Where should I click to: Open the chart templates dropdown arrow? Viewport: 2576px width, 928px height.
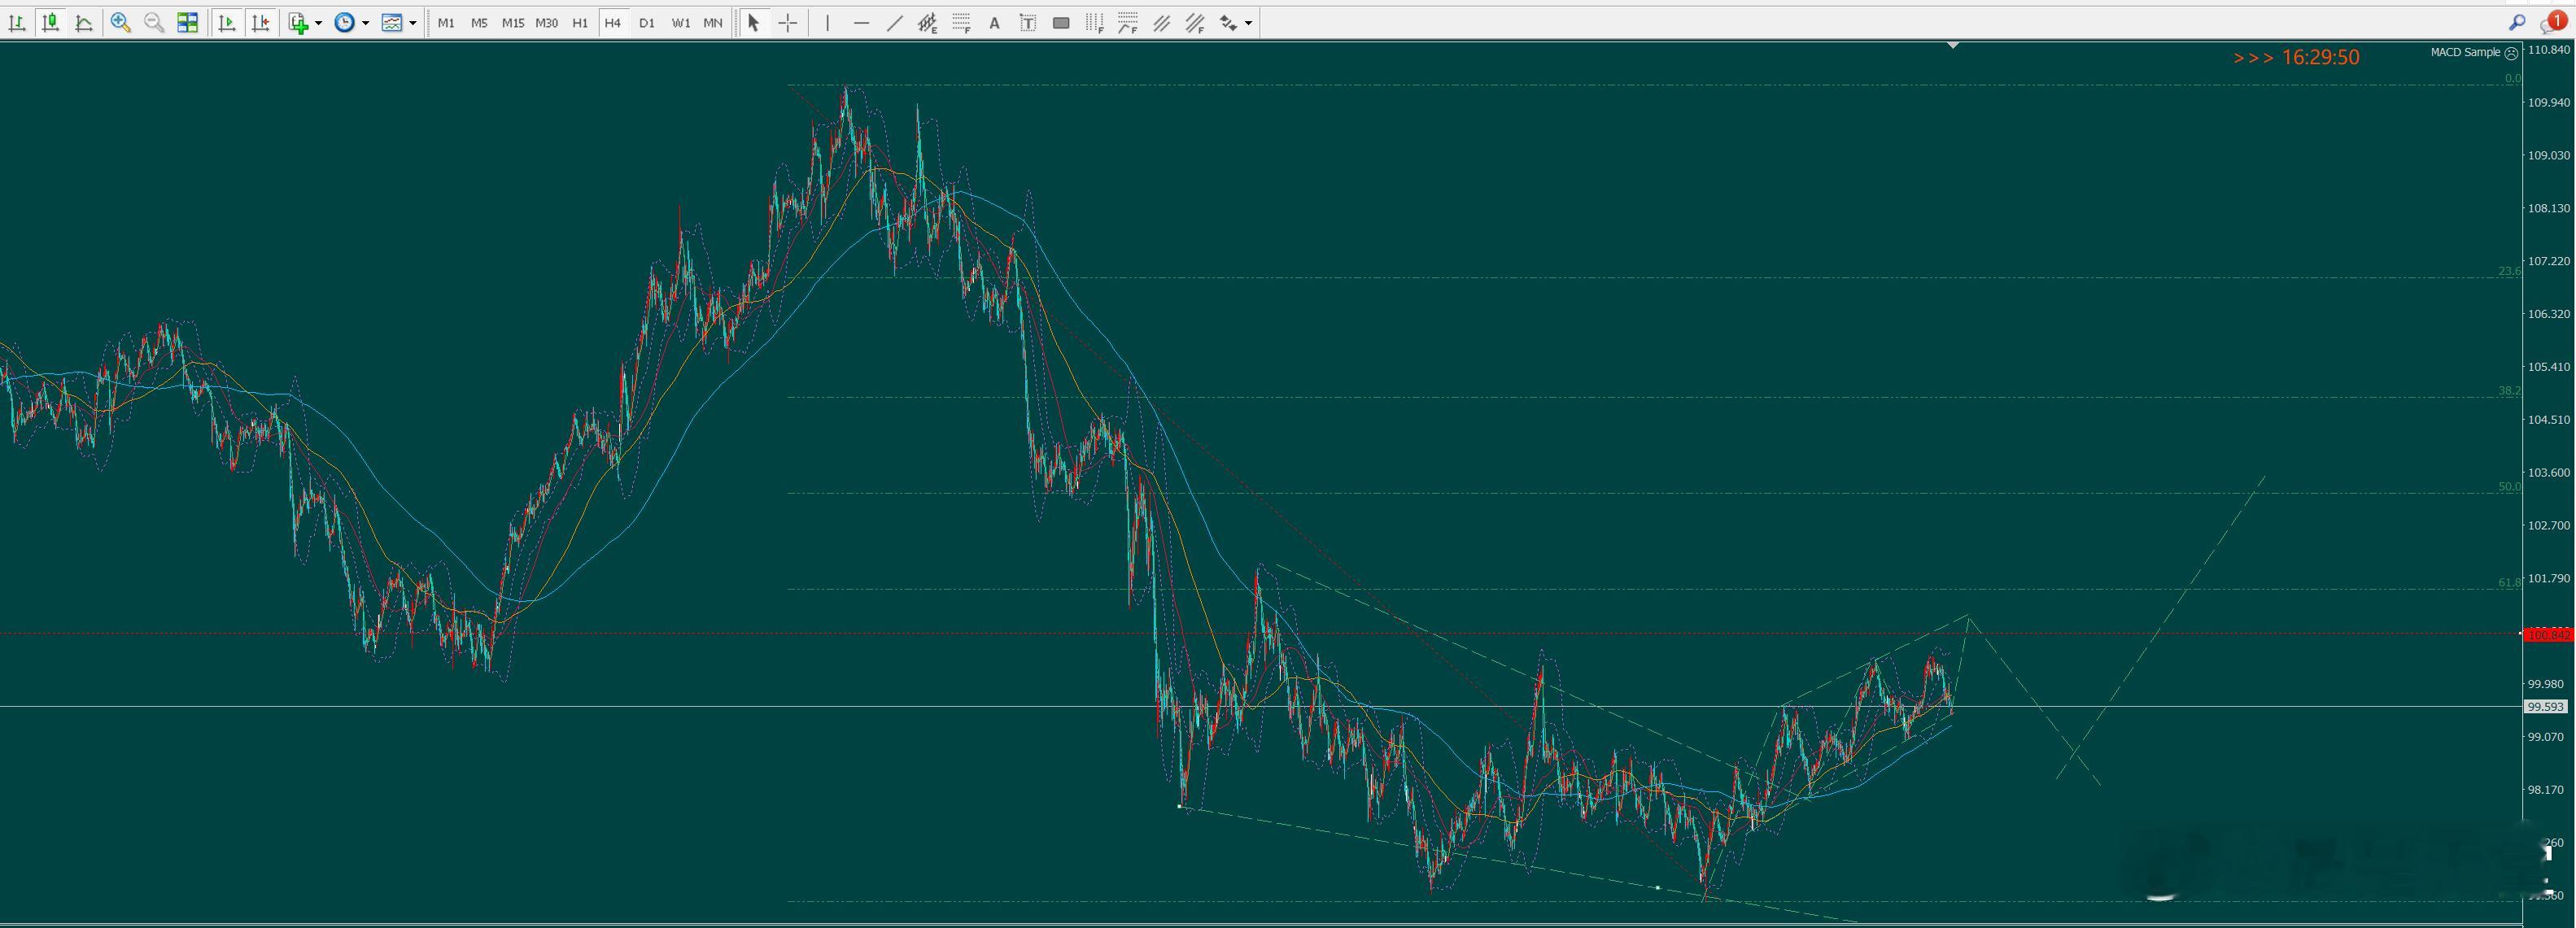(x=412, y=23)
